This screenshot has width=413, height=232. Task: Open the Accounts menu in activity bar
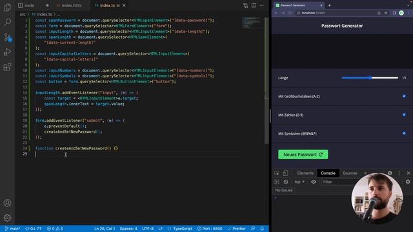7,203
